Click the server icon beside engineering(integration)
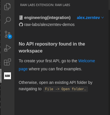Viewport: 110px width, 115px height. [x=21, y=18]
